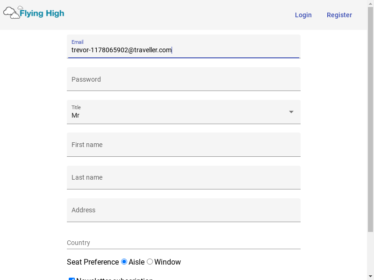The height and width of the screenshot is (280, 374).
Task: Click the scrollbar track below the thumb
Action: [370, 252]
